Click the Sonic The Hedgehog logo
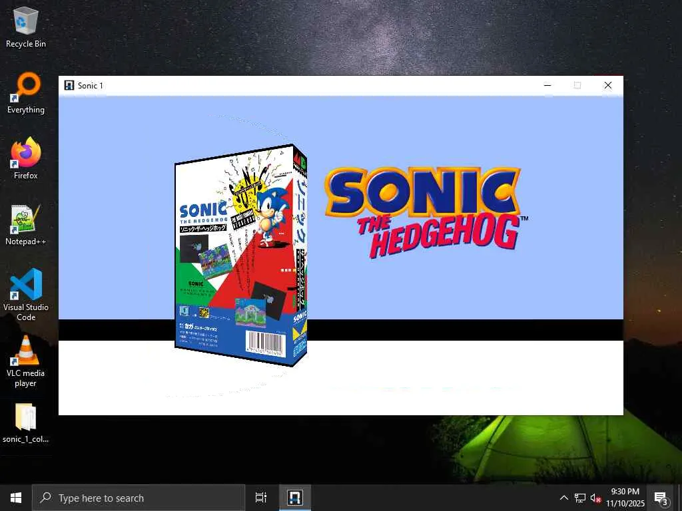 click(426, 212)
